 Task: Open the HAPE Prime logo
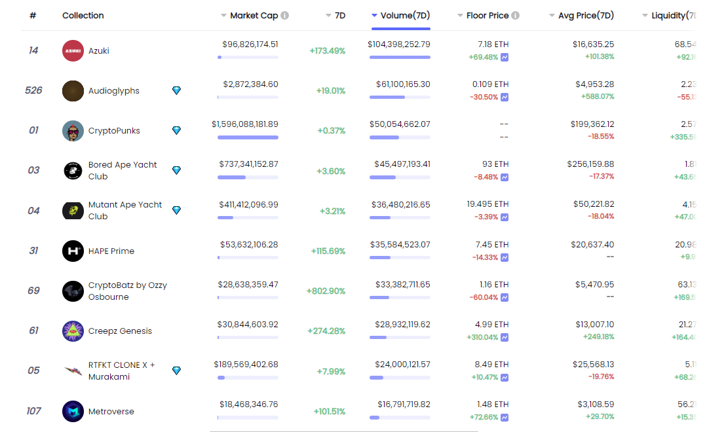click(73, 251)
